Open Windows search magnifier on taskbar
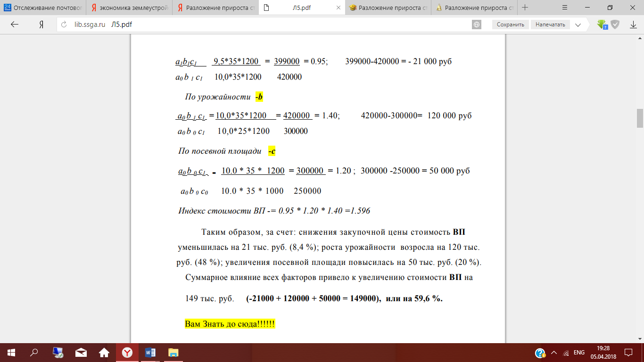644x362 pixels. click(x=34, y=353)
